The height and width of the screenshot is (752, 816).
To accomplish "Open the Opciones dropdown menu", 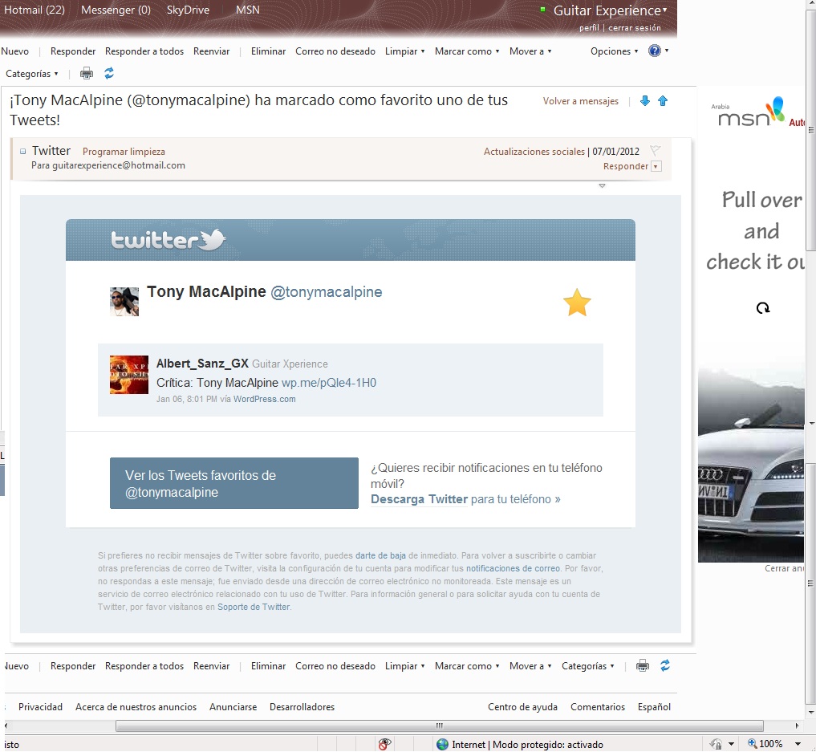I will [615, 51].
